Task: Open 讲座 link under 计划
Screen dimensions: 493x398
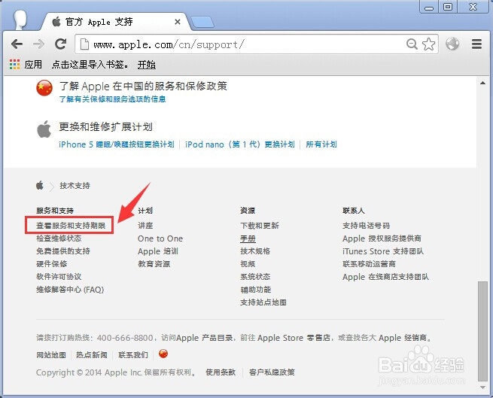Action: [x=145, y=226]
